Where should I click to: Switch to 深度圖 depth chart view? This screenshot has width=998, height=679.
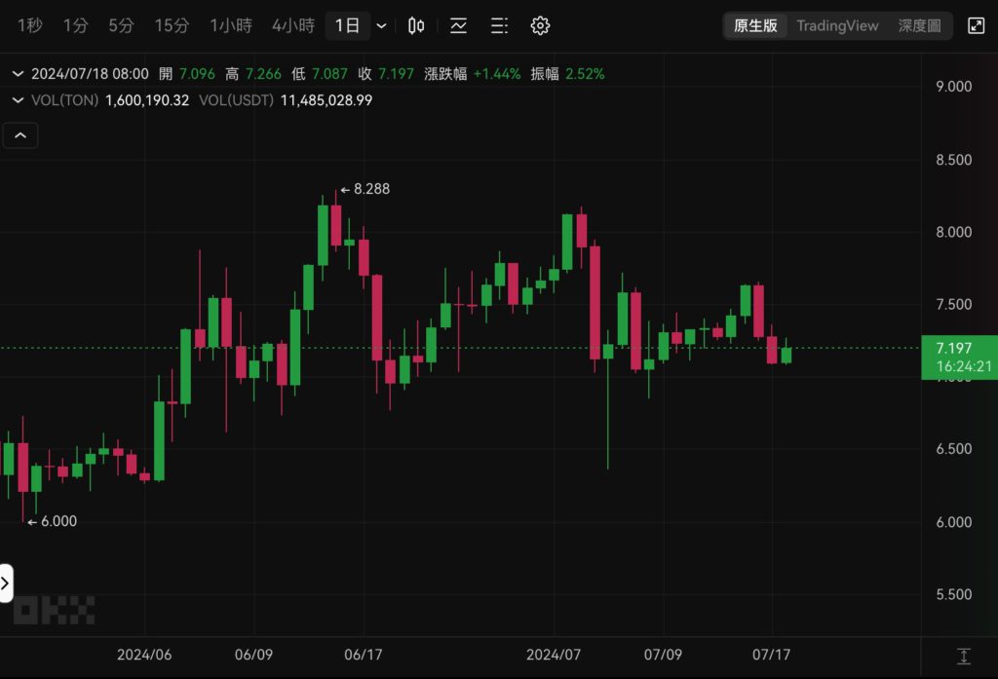pos(919,25)
